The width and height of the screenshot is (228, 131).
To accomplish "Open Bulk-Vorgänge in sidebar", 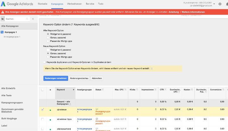I will click(9, 118).
